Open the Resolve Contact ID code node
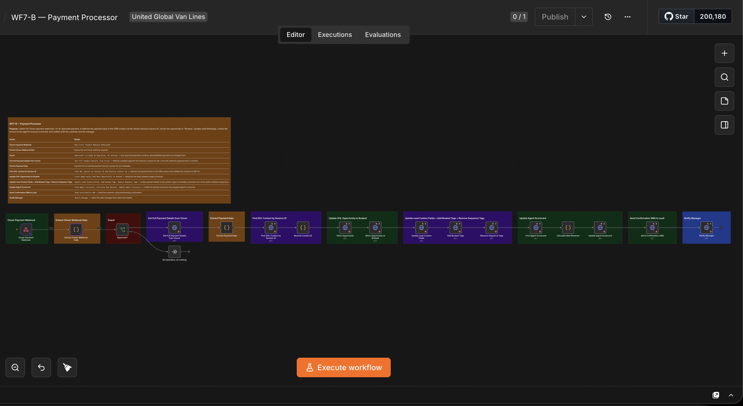 [303, 228]
